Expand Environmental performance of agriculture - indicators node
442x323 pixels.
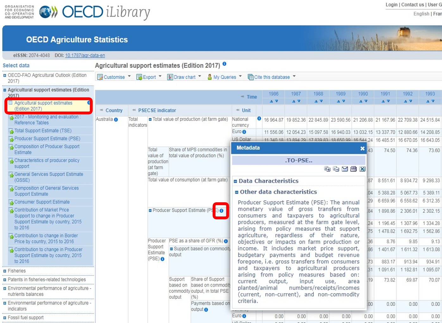[x=5, y=303]
